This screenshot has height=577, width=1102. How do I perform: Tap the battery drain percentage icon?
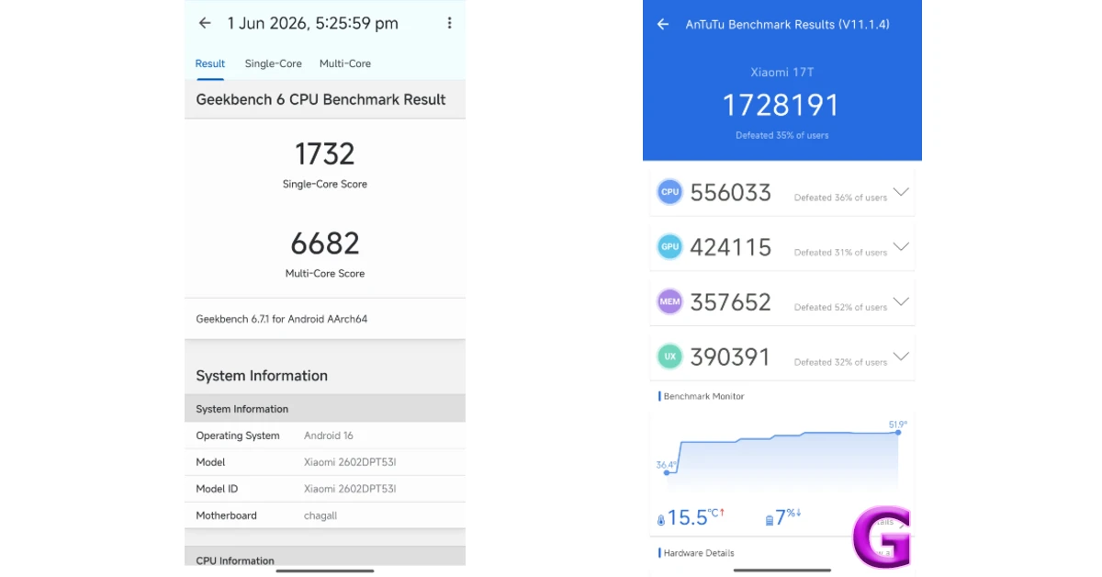point(770,520)
